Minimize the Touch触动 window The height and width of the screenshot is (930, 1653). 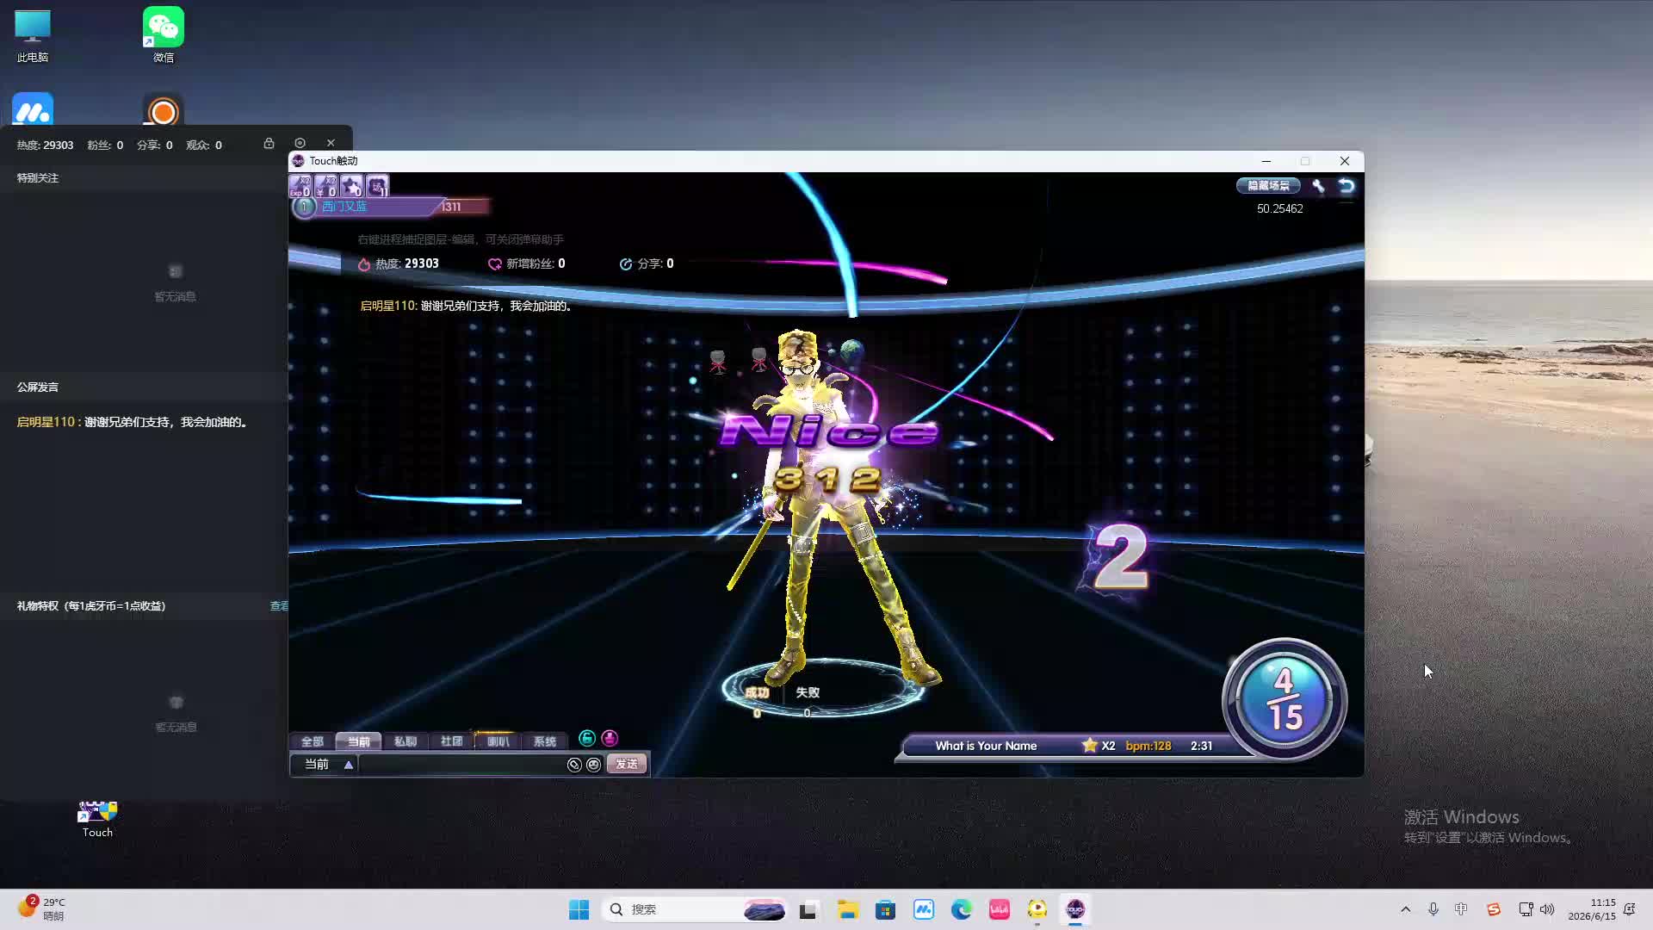coord(1266,161)
